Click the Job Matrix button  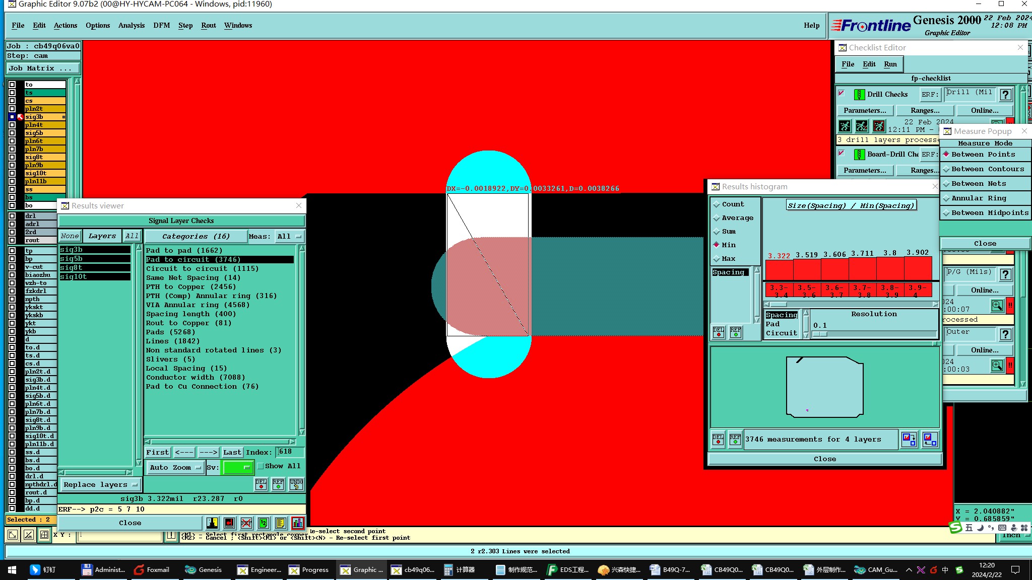[43, 68]
